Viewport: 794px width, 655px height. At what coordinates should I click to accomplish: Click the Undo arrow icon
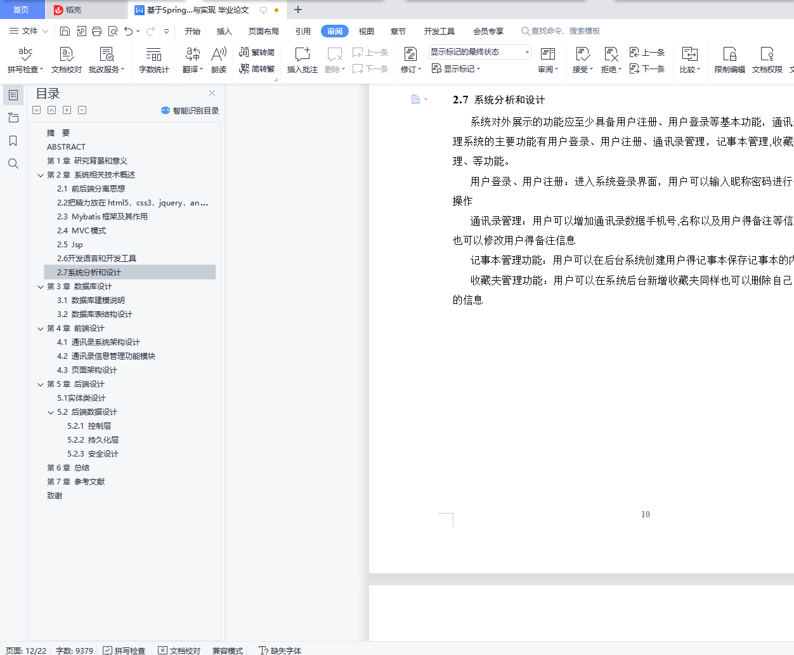[x=129, y=31]
